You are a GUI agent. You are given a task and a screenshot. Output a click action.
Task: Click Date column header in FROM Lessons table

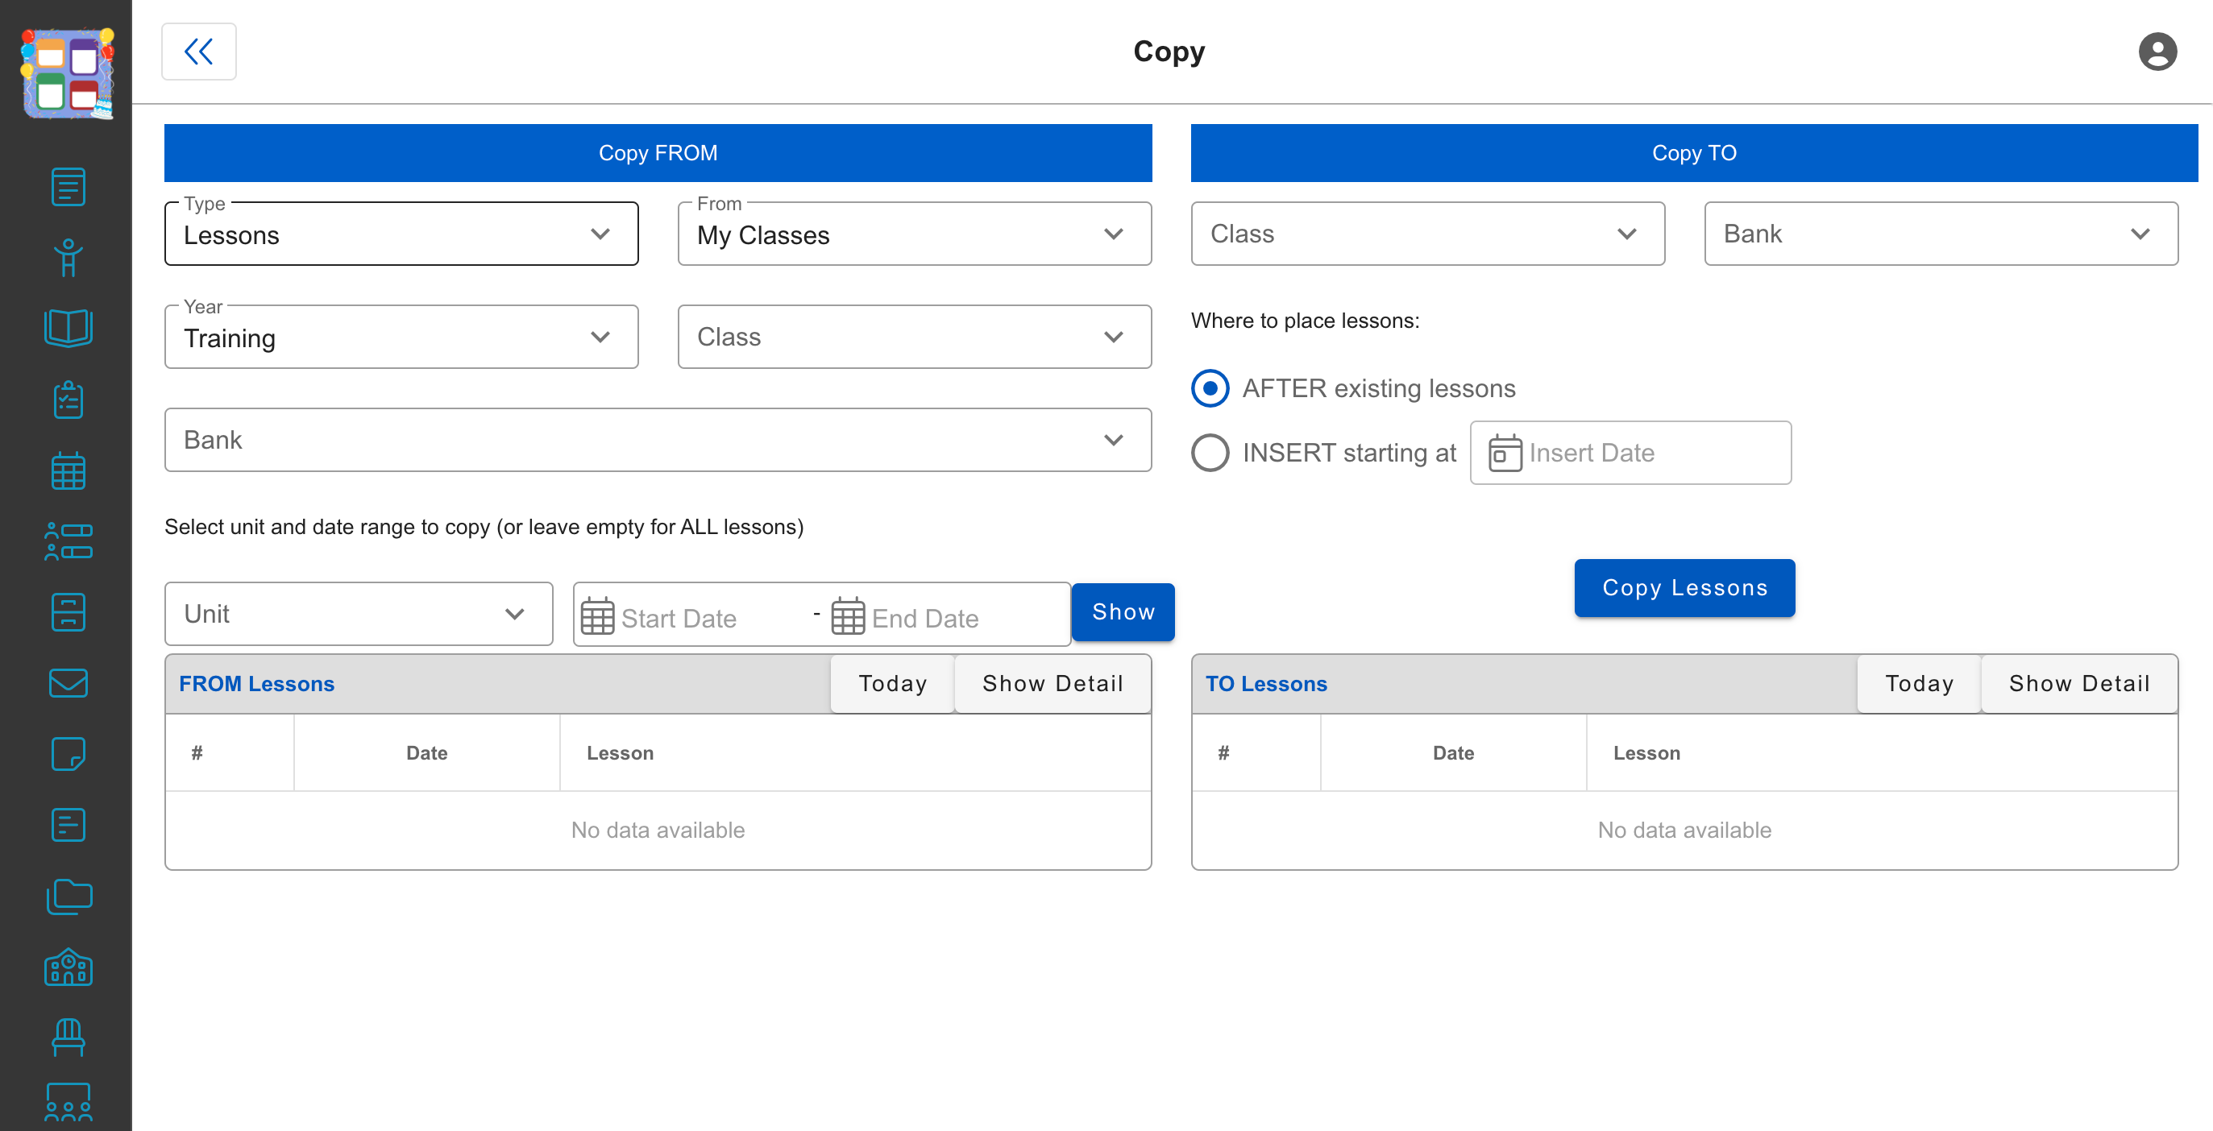pos(427,753)
